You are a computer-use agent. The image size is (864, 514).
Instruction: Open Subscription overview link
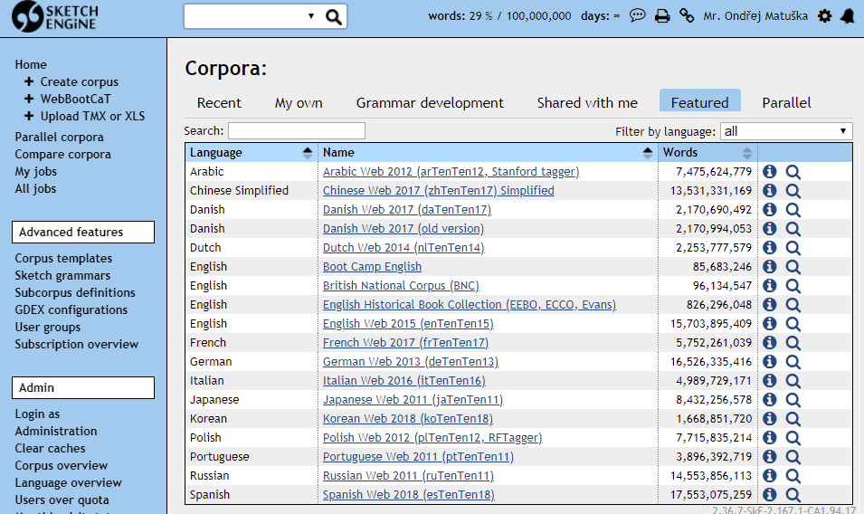(x=77, y=344)
